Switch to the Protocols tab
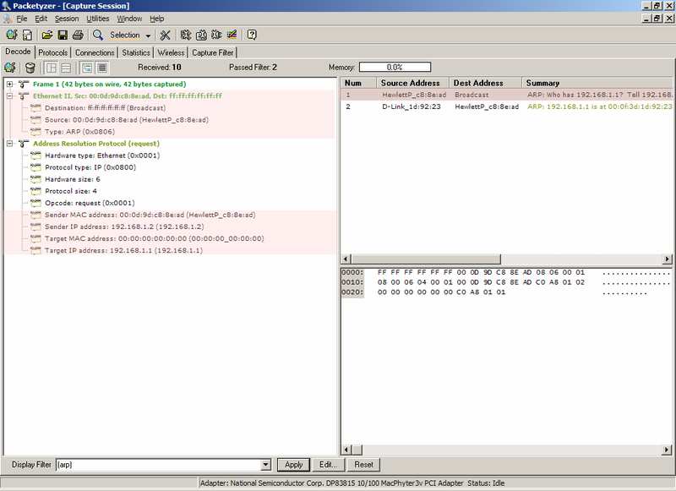Viewport: 676px width, 491px height. [x=52, y=52]
